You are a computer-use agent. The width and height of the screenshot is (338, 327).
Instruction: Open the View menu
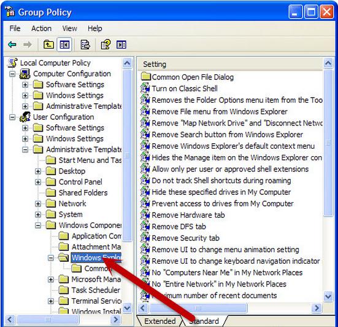tap(70, 28)
